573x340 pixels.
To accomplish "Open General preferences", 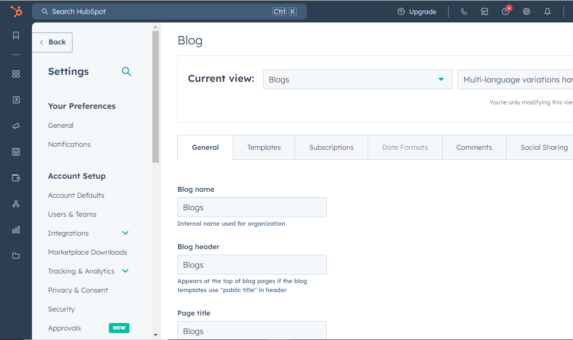I will 60,125.
